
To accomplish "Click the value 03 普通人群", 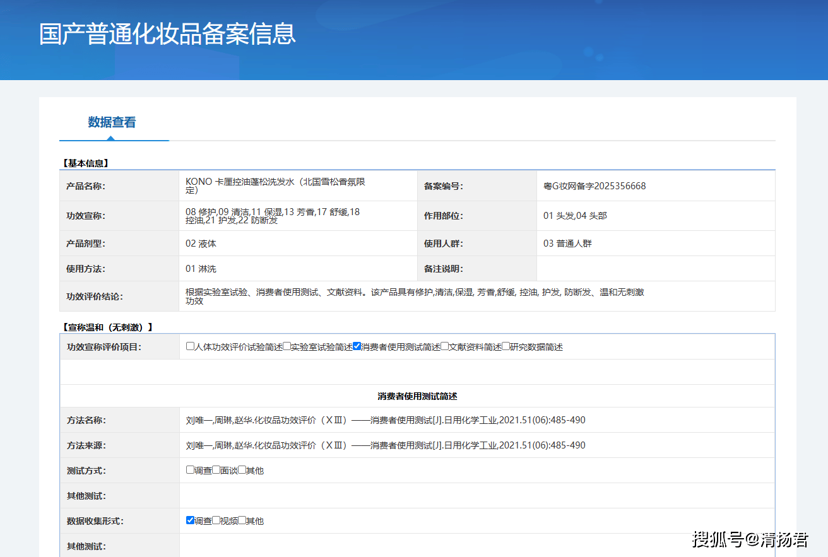I will point(567,243).
